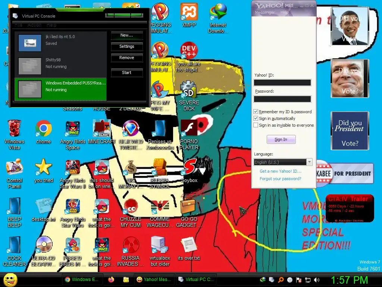Select the 'Windows Vista' recycle bin icon
Image resolution: width=382 pixels, height=287 pixels.
click(14, 135)
